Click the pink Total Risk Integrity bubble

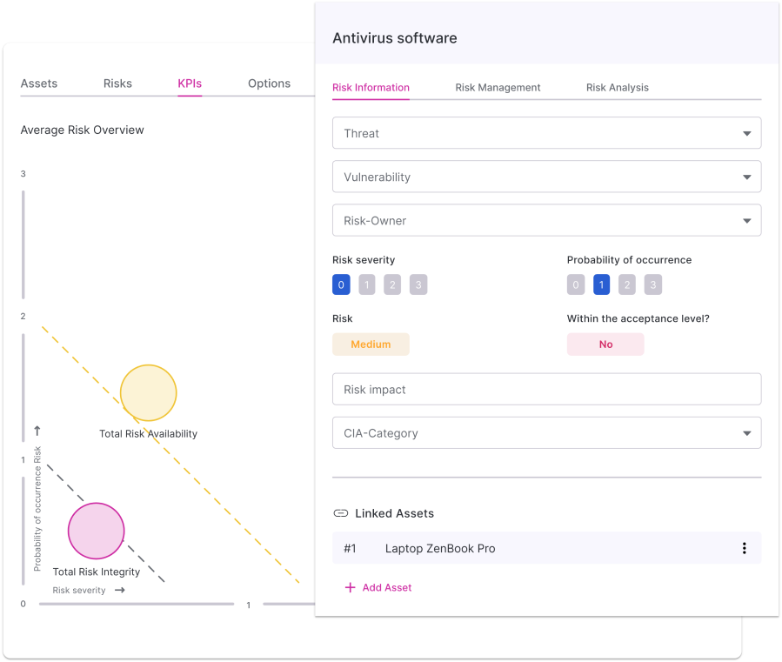click(x=97, y=531)
